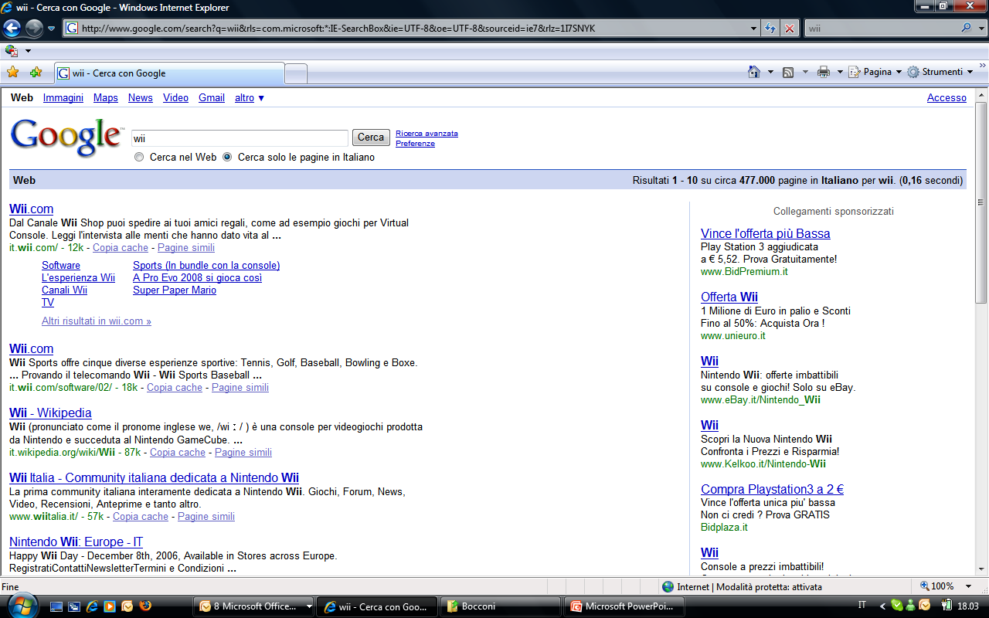Click the Preferenze link
The width and height of the screenshot is (989, 618).
(415, 144)
